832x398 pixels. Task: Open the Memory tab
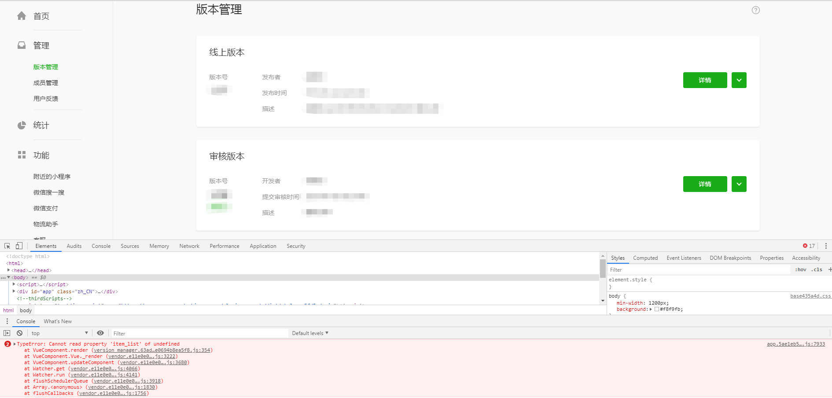pos(159,246)
